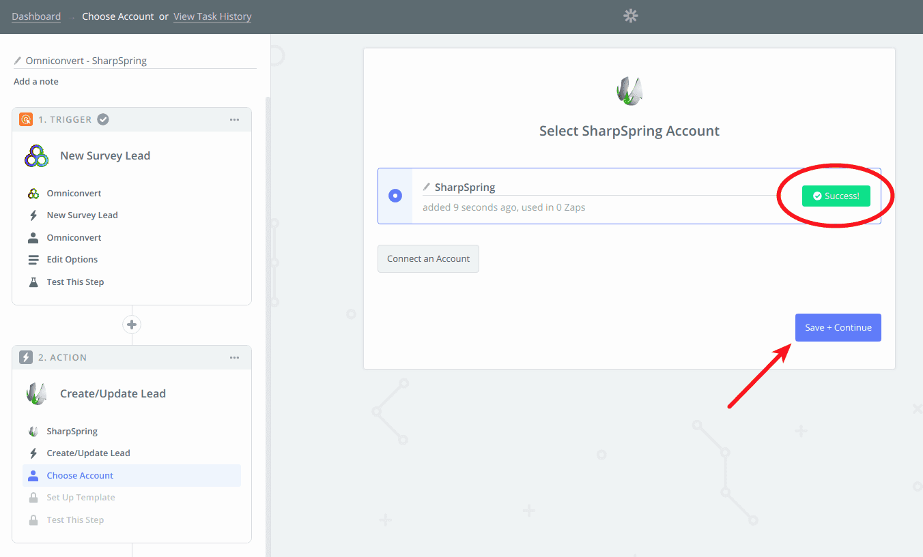Click Connect an Account
Image resolution: width=923 pixels, height=557 pixels.
(428, 258)
